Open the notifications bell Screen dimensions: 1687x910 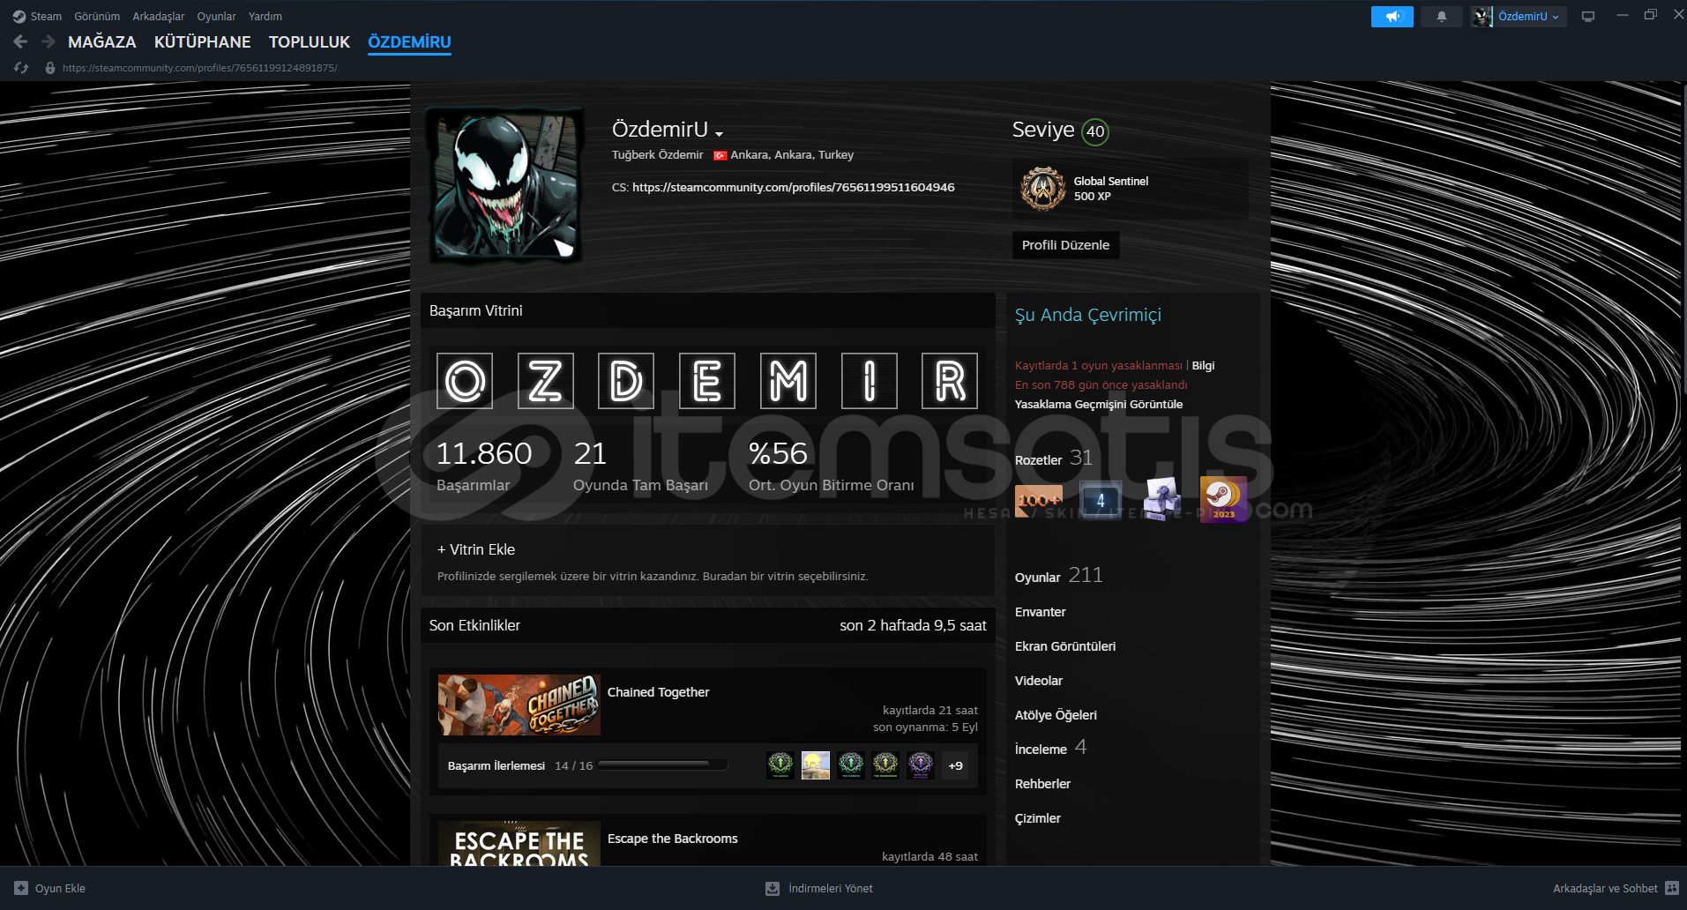coord(1442,16)
